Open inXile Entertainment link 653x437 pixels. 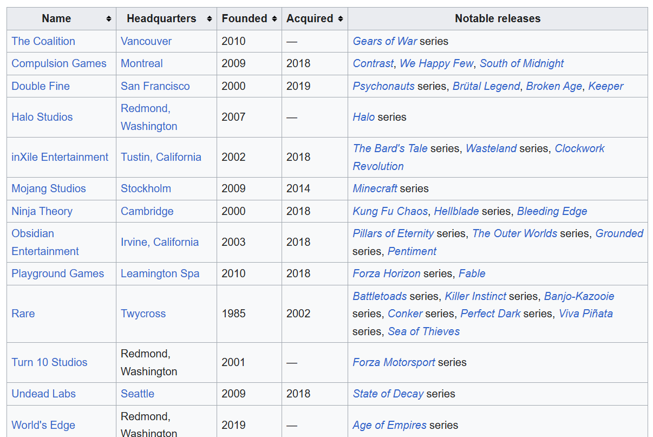60,157
